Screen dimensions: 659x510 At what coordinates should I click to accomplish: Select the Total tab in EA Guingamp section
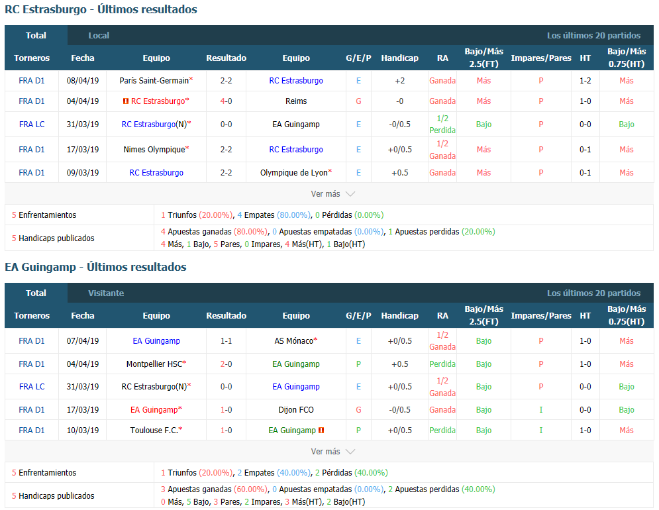point(36,293)
